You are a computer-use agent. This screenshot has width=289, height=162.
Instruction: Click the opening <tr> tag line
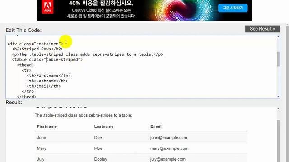tap(27, 70)
